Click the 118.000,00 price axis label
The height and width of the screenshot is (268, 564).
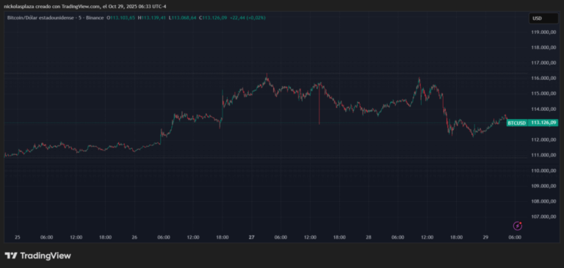(x=543, y=48)
